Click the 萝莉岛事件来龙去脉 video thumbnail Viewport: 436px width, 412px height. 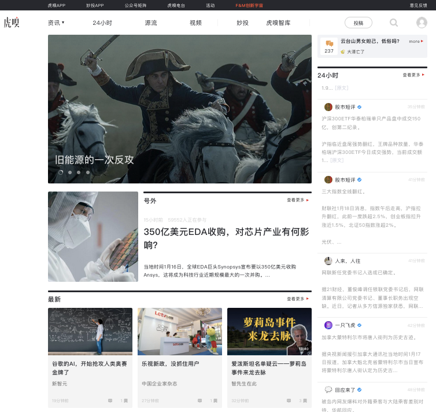pyautogui.click(x=269, y=332)
